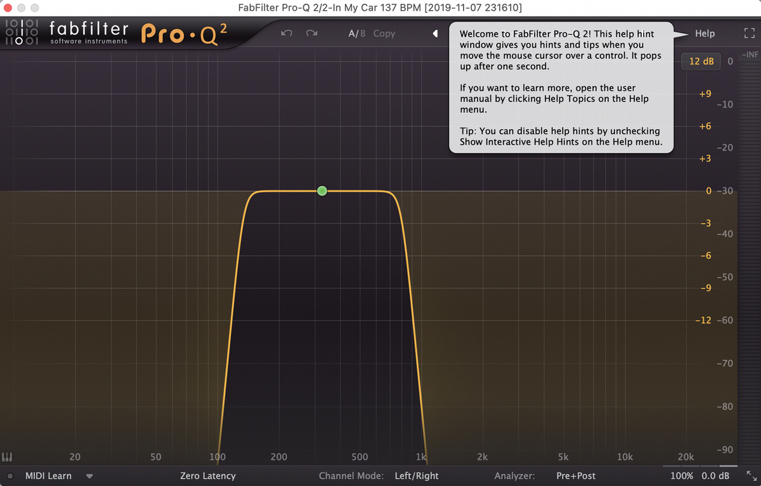Open the Analyzer Pre+Post settings
The height and width of the screenshot is (486, 761).
point(576,476)
